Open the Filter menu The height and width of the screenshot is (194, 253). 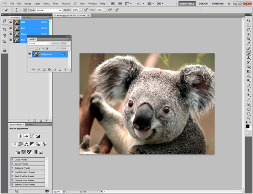click(x=56, y=3)
